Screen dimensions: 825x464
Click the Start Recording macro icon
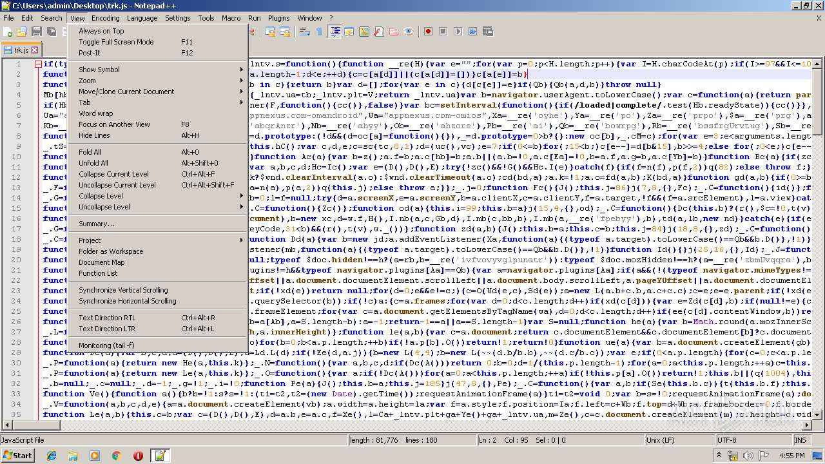428,32
